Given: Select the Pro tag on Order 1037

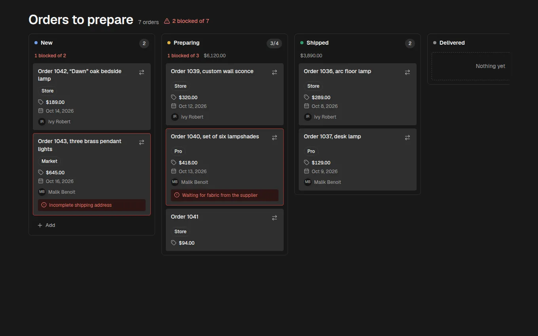Looking at the screenshot, I should point(311,151).
